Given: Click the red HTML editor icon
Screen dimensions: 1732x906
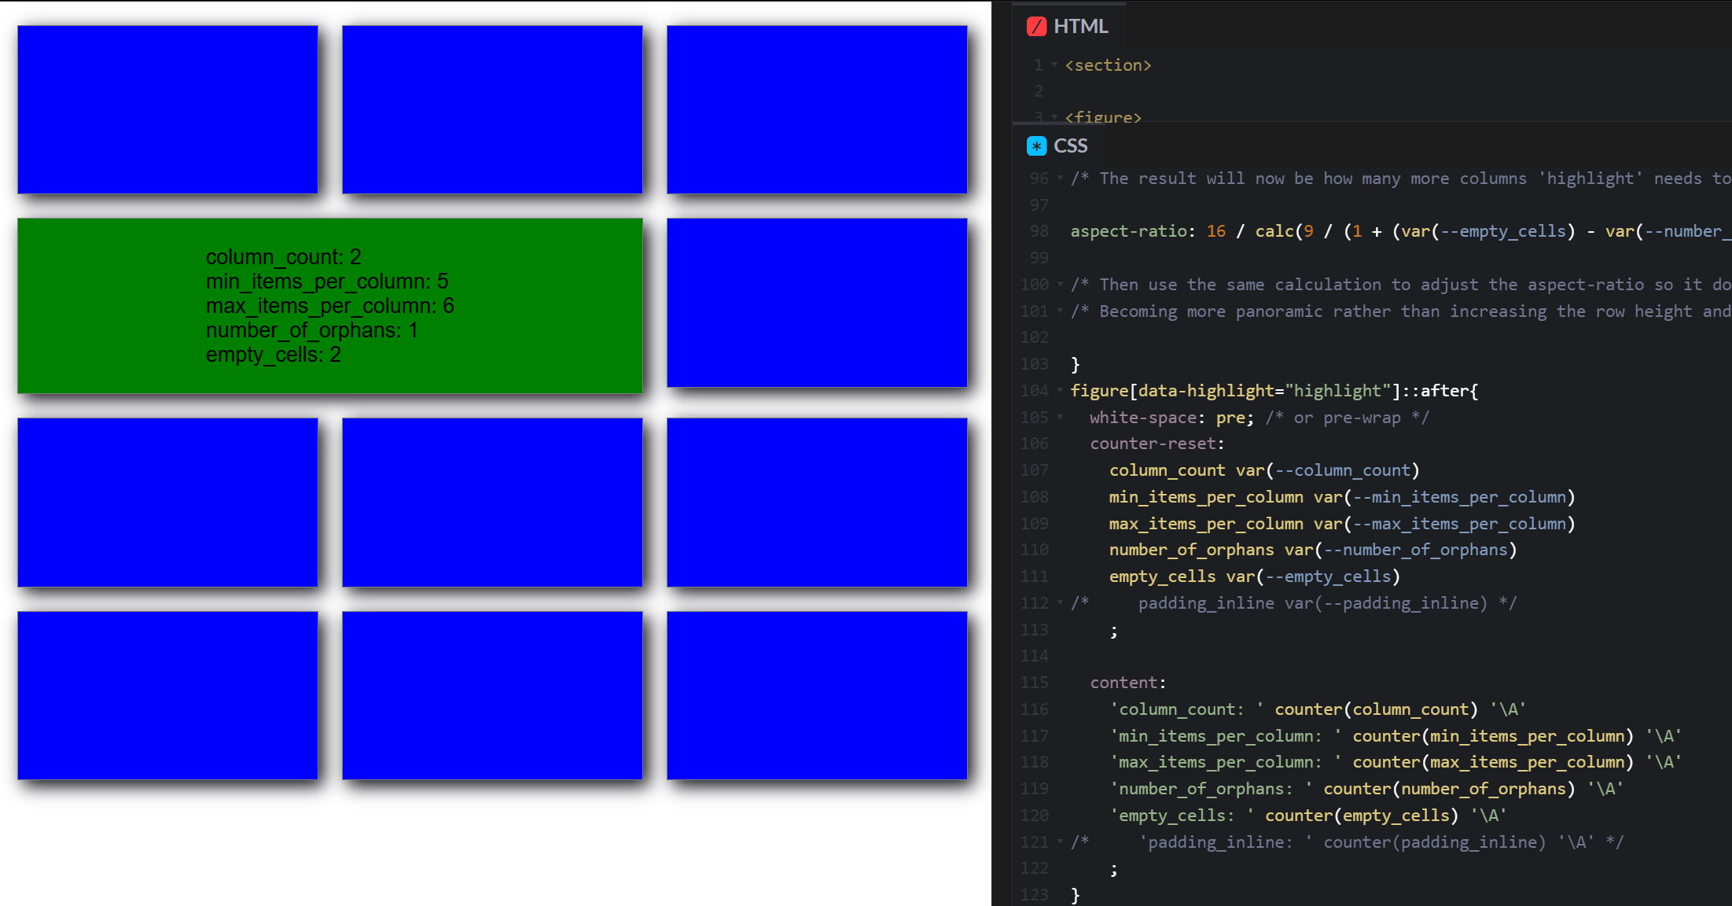Looking at the screenshot, I should pos(1036,27).
